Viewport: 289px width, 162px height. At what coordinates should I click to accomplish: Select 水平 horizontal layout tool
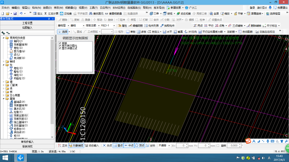(x=168, y=32)
